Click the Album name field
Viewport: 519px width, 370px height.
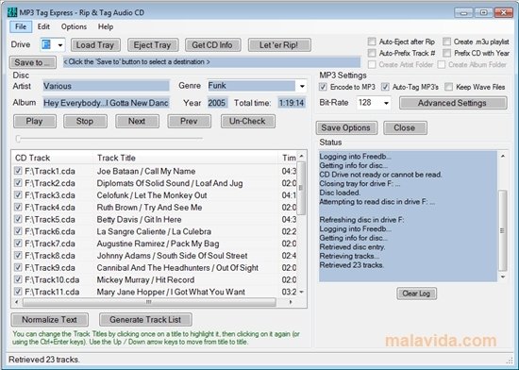point(106,103)
